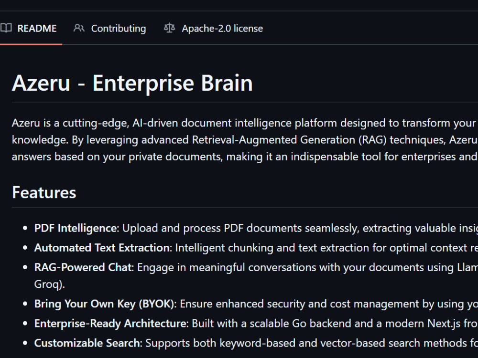Click the 'RAG-Powered Chat' bold text

point(84,267)
